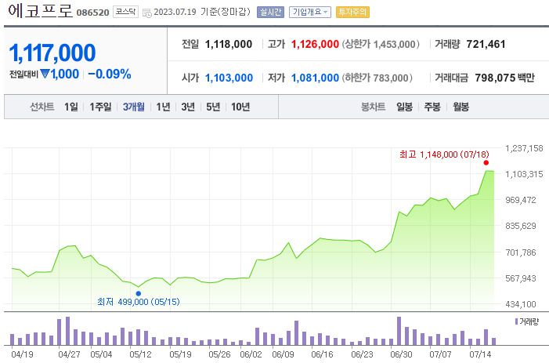Open the 월봉 monthly candle chart
The image size is (549, 363).
click(x=461, y=107)
